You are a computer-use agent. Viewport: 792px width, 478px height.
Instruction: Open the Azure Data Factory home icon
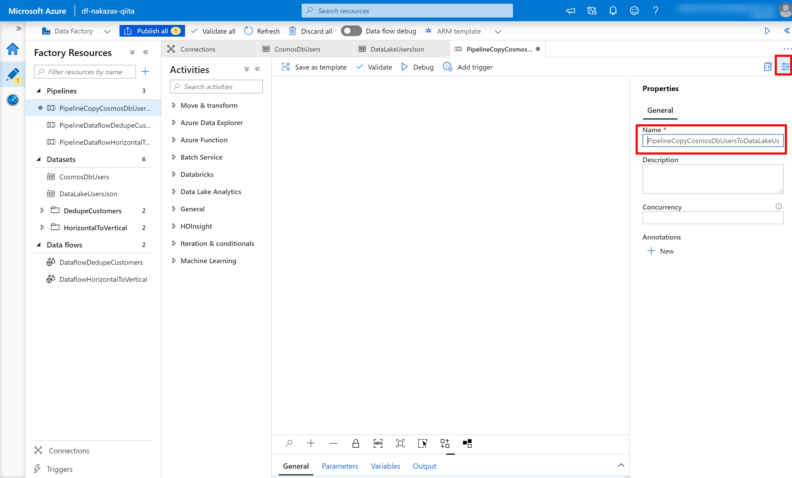[12, 49]
